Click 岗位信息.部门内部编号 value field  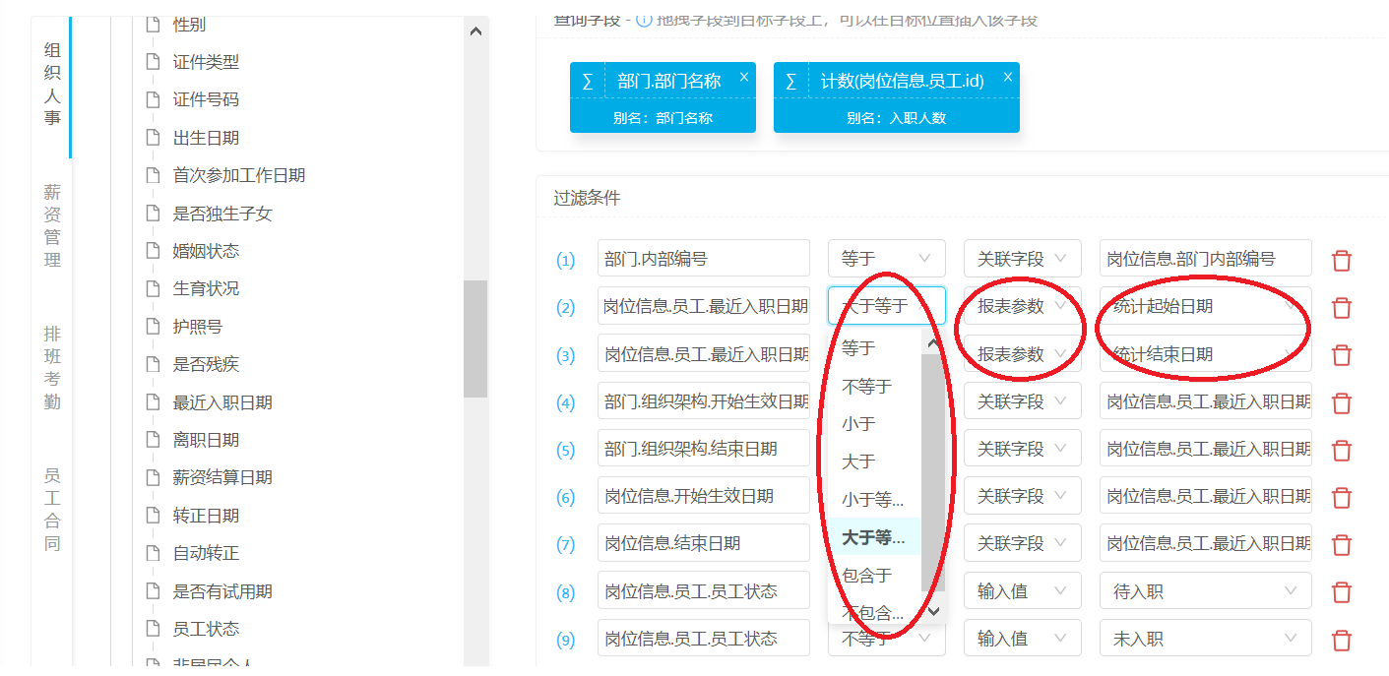(x=1205, y=259)
